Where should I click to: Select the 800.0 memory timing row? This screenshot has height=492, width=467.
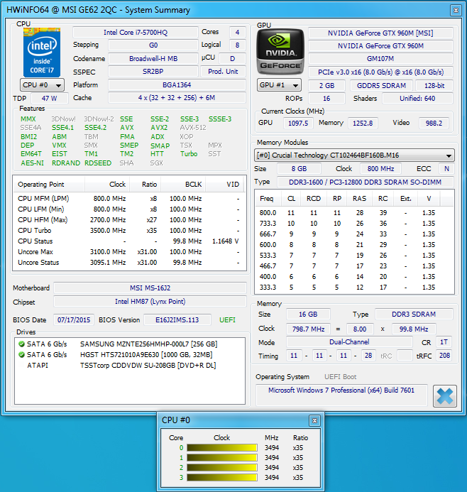tap(354, 213)
